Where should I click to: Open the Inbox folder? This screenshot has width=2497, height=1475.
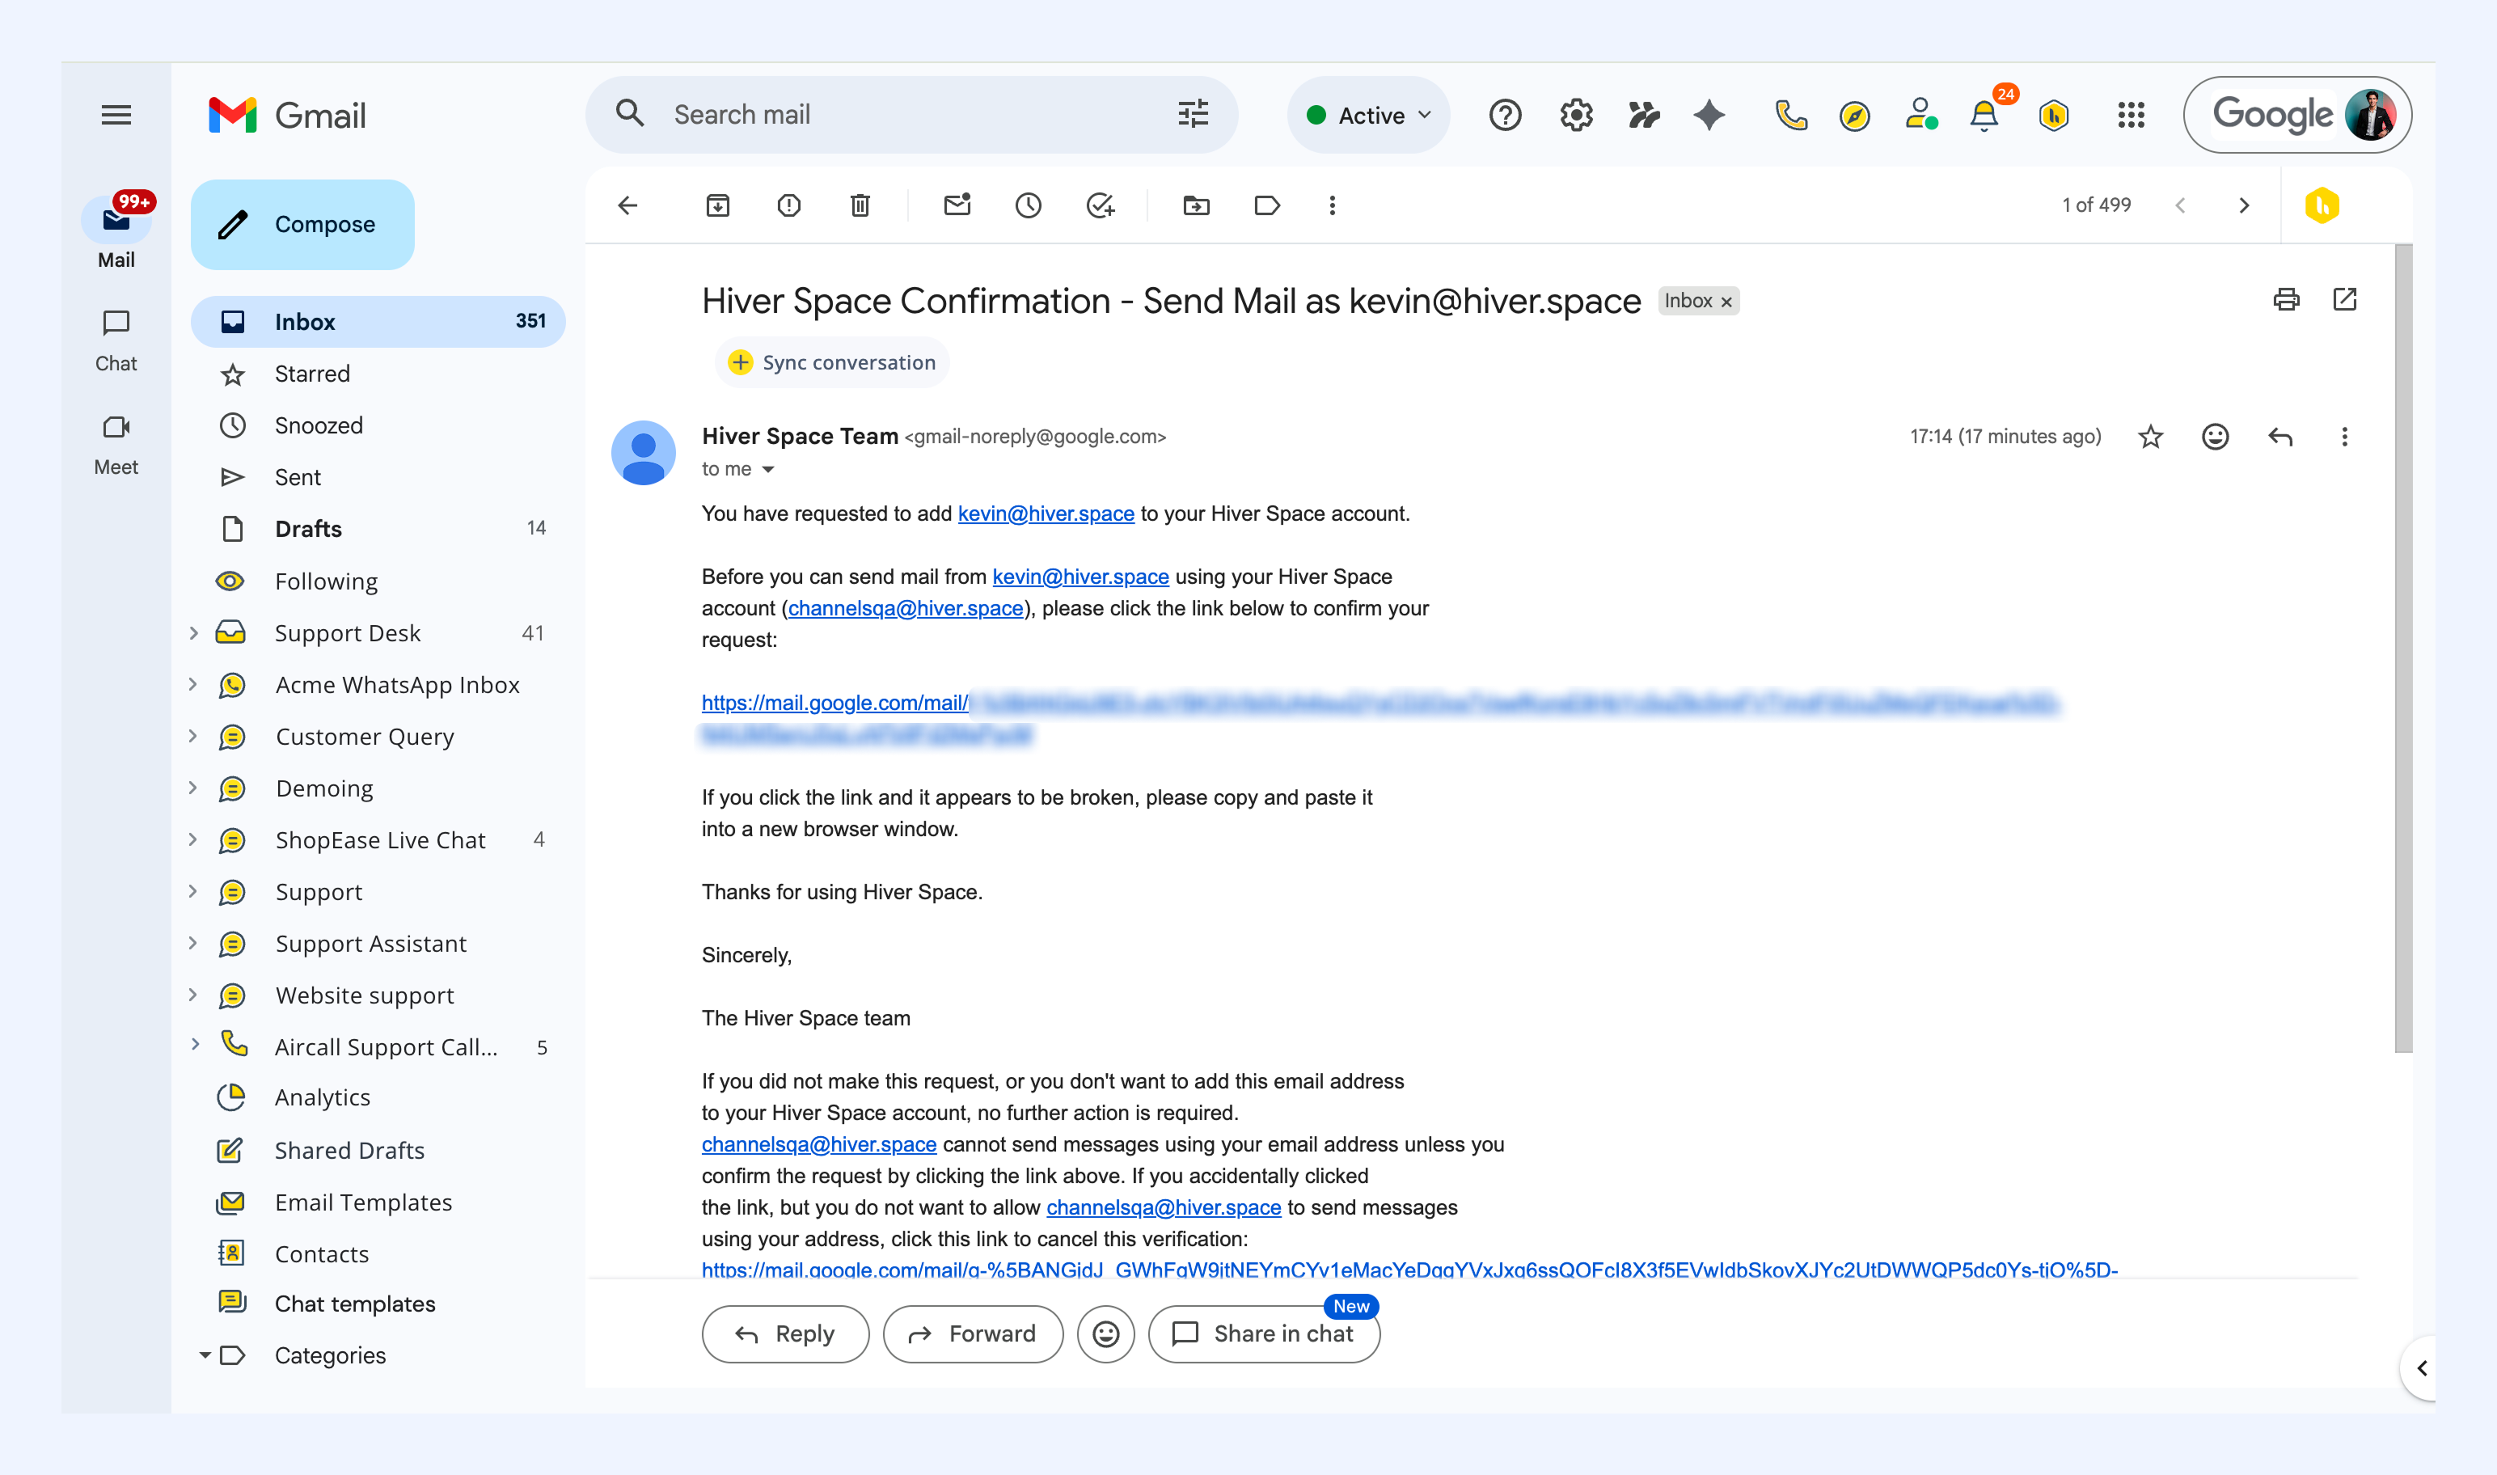tap(378, 322)
